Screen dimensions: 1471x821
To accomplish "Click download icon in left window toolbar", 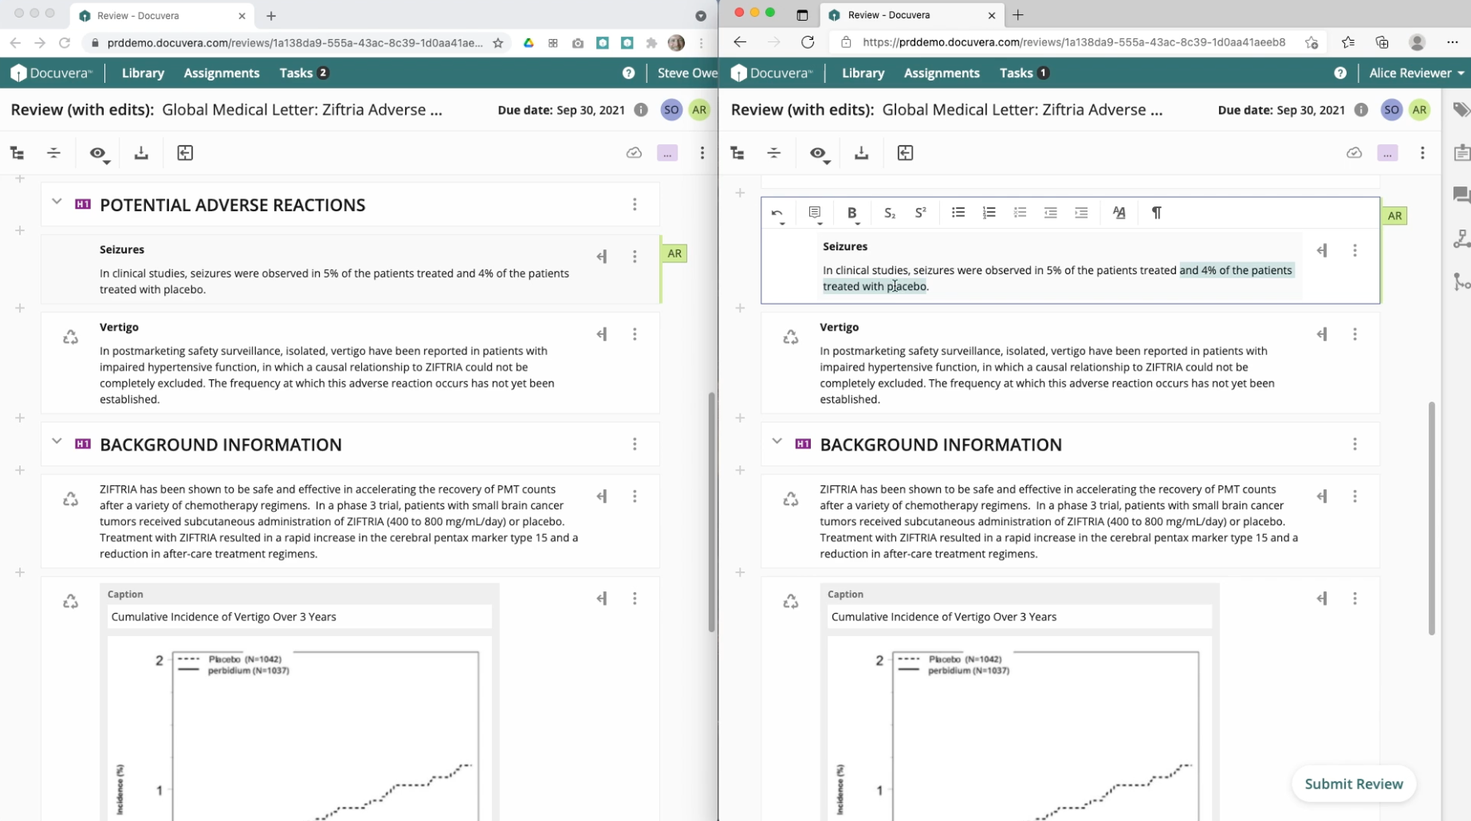I will [141, 153].
